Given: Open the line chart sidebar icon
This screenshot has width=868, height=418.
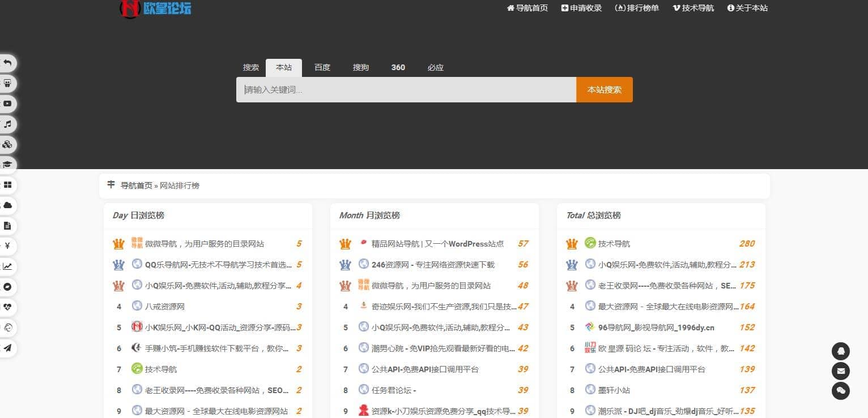Looking at the screenshot, I should (x=7, y=266).
